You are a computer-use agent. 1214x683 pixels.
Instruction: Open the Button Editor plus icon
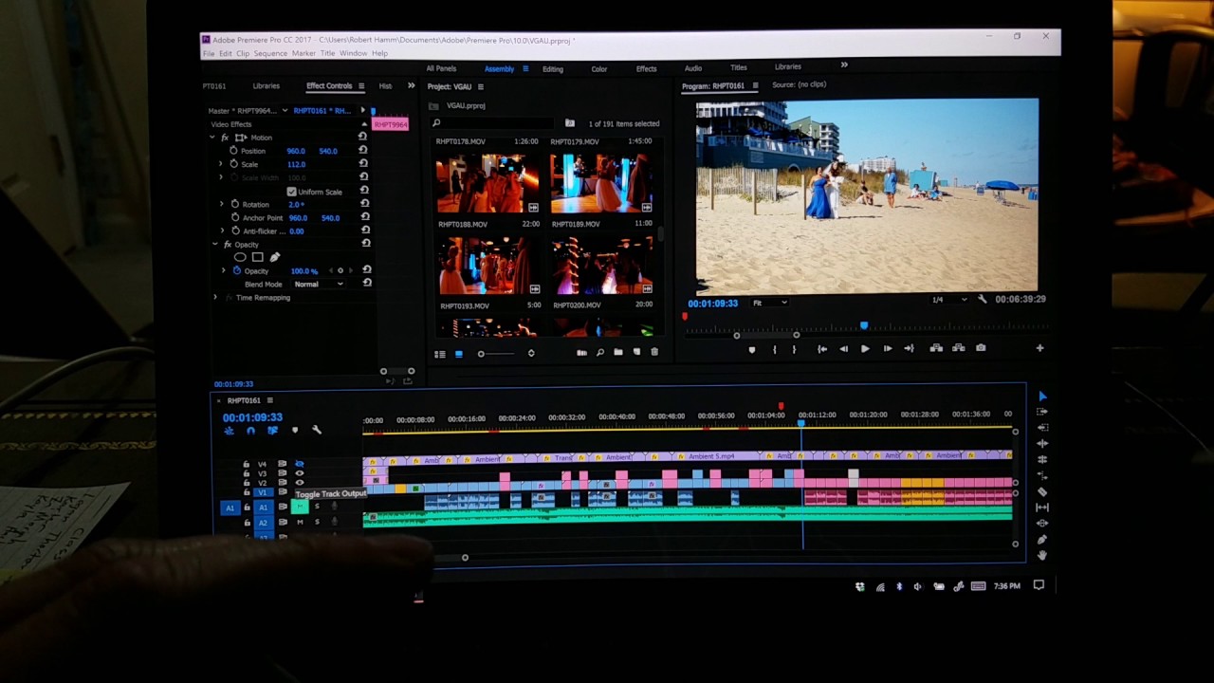tap(1039, 348)
